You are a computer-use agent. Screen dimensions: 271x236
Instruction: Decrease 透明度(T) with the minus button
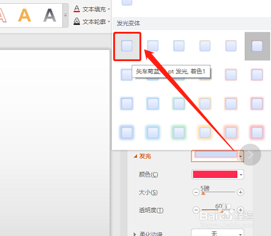196,210
